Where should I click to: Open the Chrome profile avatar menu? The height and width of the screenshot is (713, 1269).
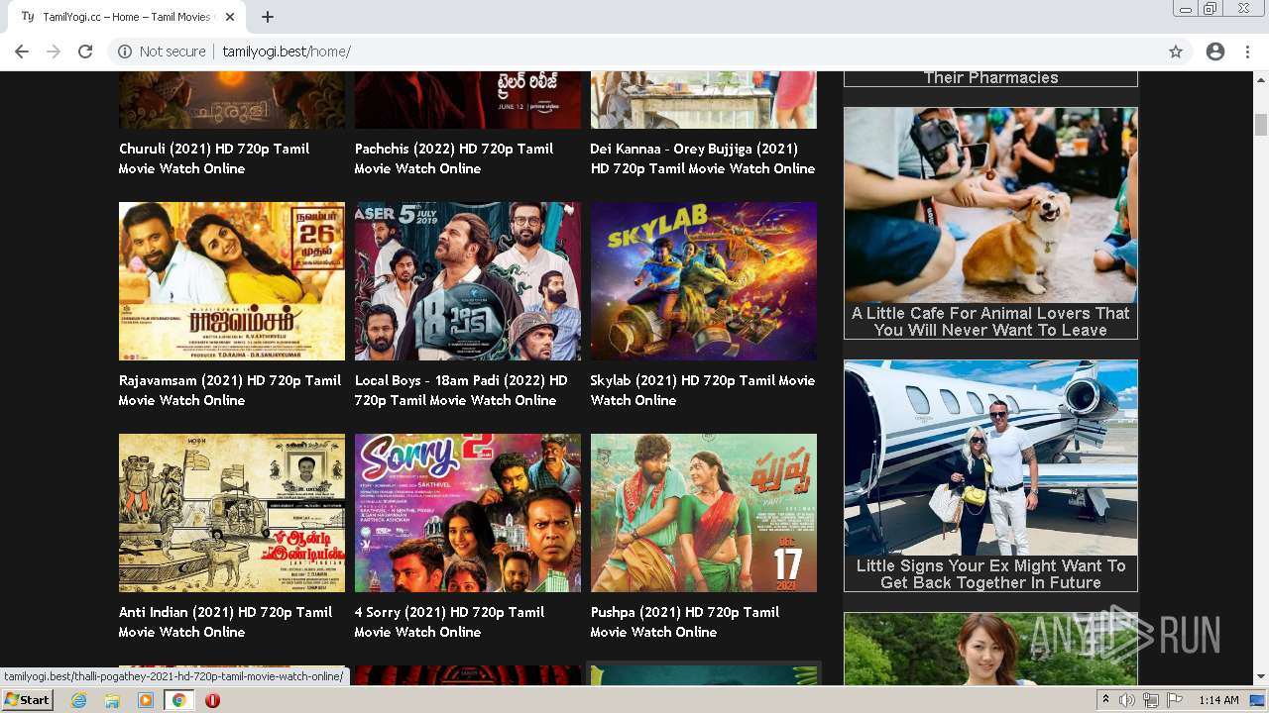[x=1215, y=51]
